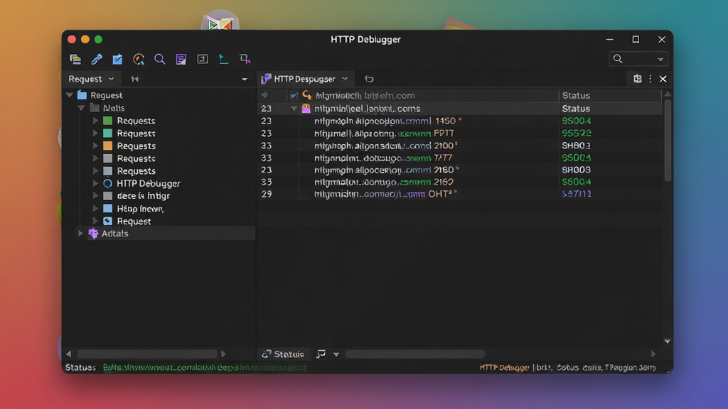Click the purple document list icon
Screen dimensions: 728x409
click(181, 59)
